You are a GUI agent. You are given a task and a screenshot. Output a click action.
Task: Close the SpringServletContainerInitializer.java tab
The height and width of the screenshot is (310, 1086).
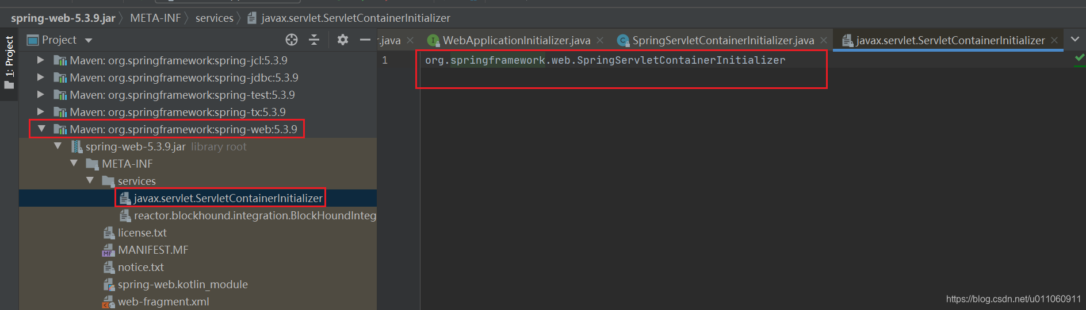(824, 40)
